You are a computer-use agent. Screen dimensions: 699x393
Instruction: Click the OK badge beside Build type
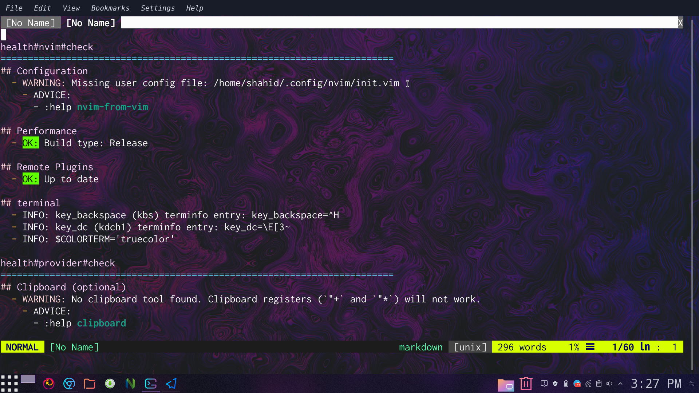(x=31, y=143)
